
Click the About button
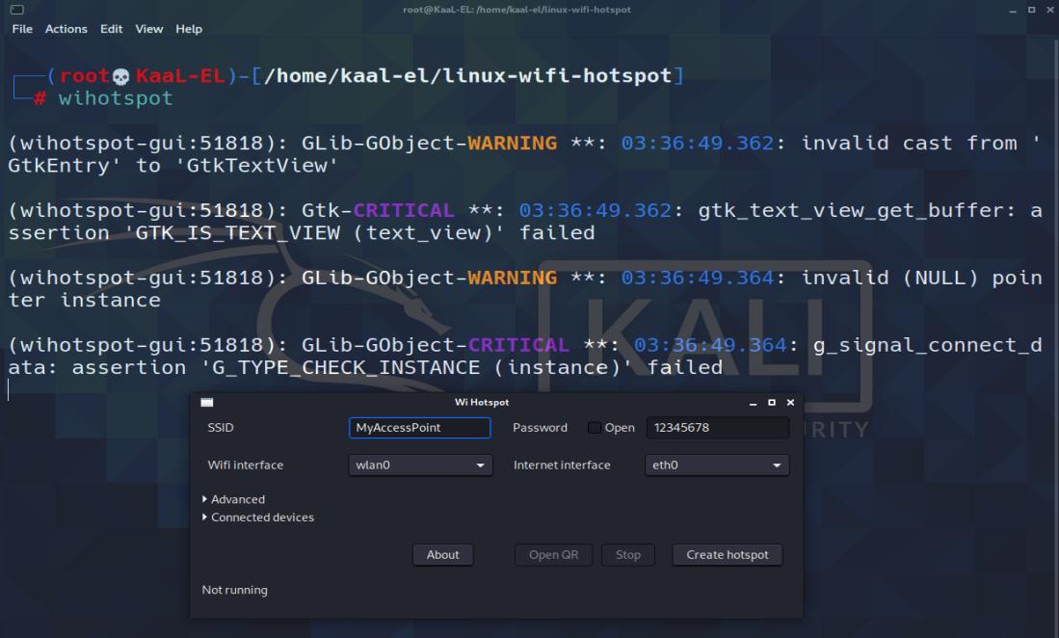pyautogui.click(x=442, y=555)
